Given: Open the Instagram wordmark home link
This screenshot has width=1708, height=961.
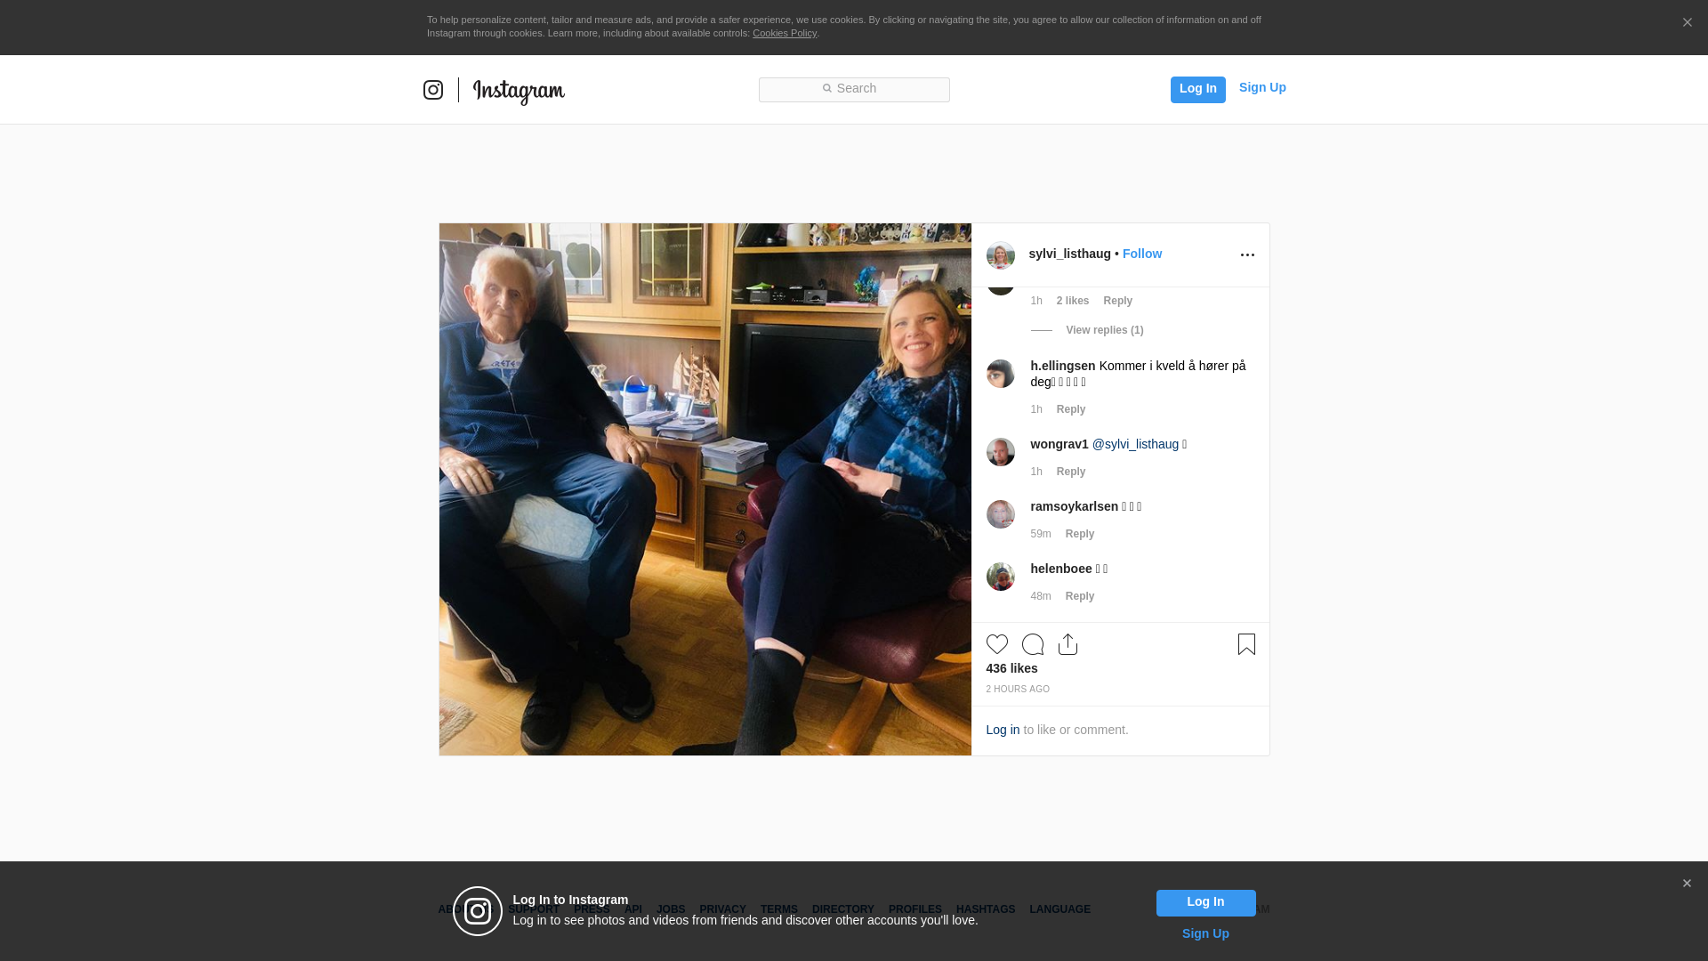Looking at the screenshot, I should tap(519, 92).
